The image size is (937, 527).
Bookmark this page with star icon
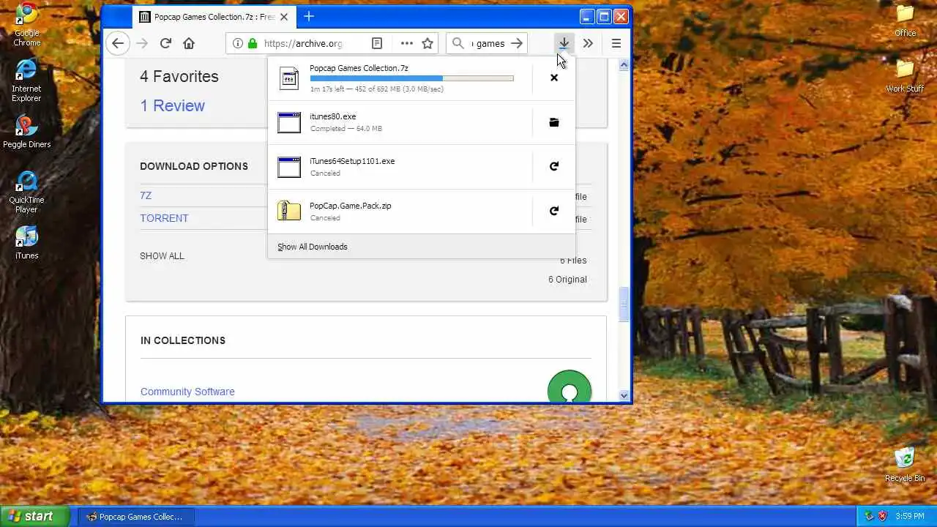coord(428,43)
